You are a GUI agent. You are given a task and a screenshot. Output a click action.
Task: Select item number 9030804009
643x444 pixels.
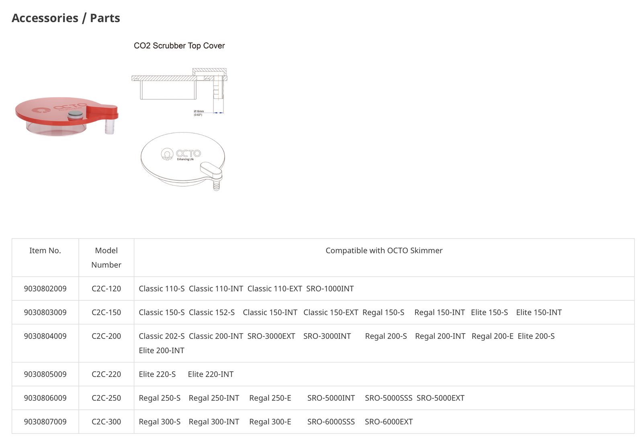(45, 336)
